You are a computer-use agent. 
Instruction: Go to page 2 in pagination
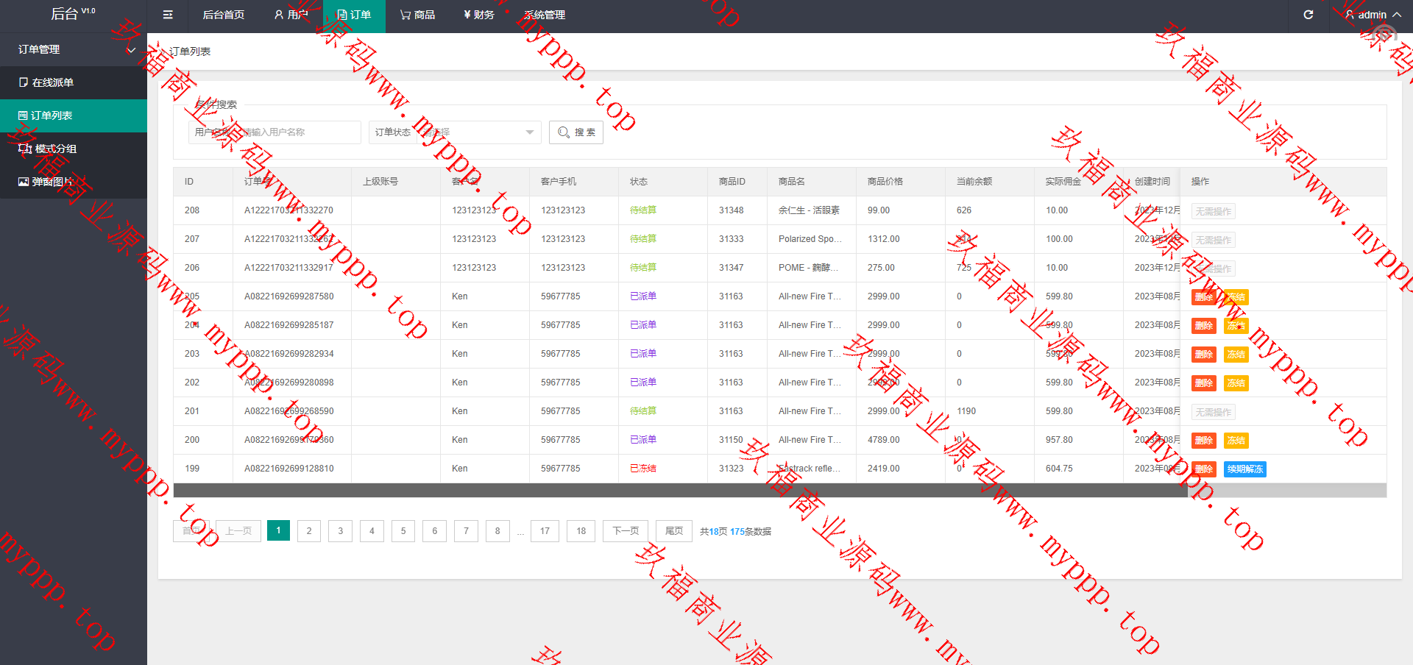point(309,531)
